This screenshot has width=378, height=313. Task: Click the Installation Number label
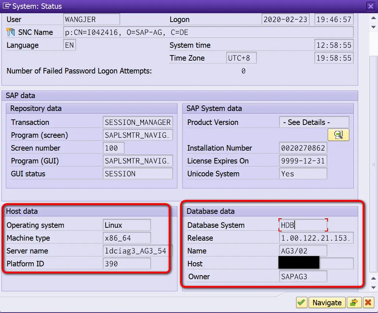[x=220, y=148]
